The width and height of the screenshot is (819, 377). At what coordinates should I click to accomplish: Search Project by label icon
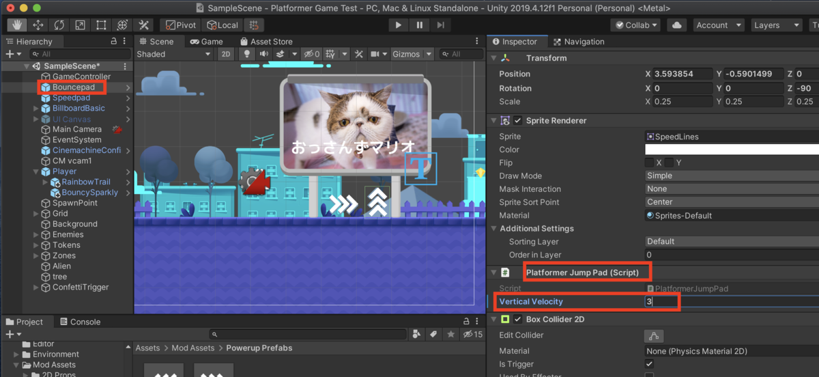tap(433, 335)
